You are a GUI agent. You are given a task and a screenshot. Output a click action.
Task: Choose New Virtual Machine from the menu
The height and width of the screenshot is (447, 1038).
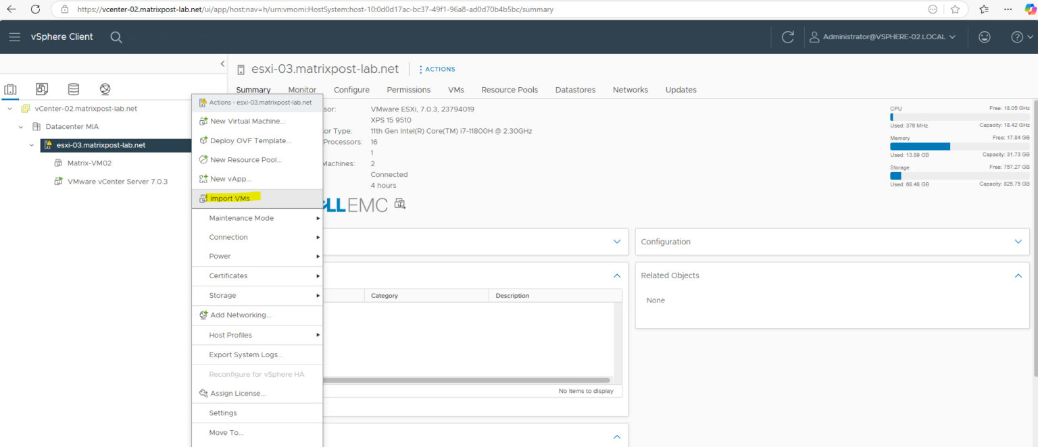[x=246, y=121]
